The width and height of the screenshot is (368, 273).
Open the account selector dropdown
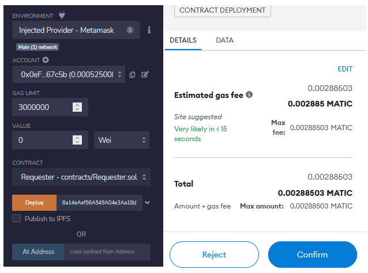pyautogui.click(x=69, y=74)
